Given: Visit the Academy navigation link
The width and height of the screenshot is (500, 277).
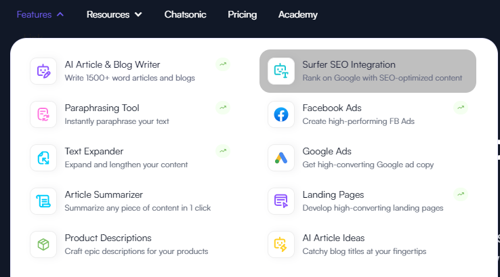Looking at the screenshot, I should [298, 14].
